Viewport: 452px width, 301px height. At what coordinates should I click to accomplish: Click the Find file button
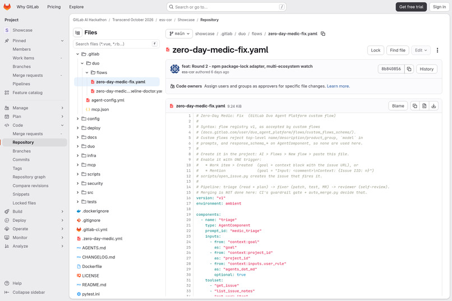[x=398, y=50]
